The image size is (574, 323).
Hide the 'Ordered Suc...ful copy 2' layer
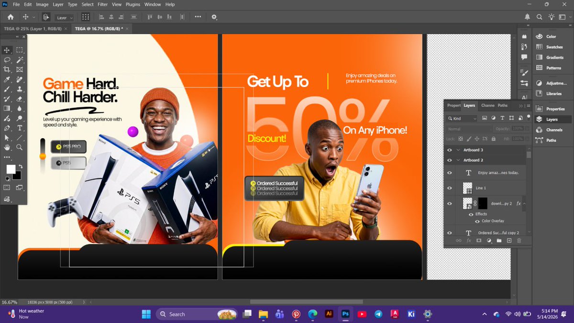coord(449,233)
